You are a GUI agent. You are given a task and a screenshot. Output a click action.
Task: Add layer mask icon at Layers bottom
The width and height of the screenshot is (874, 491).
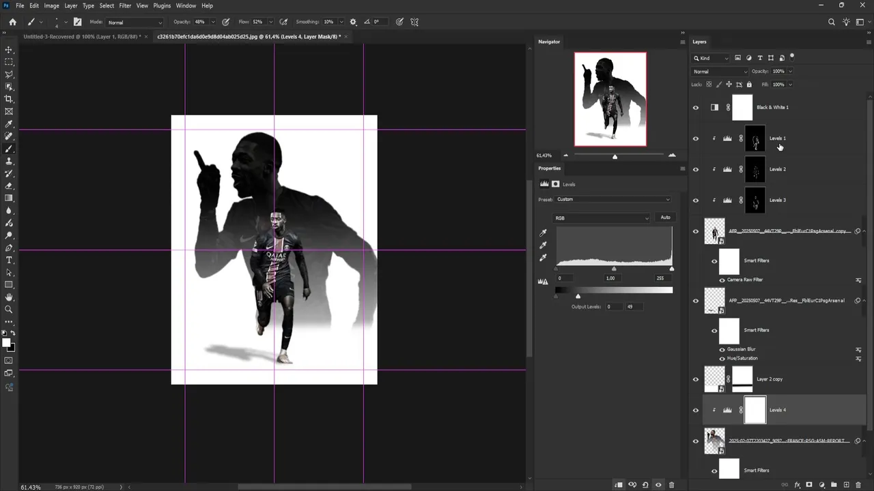coord(809,485)
